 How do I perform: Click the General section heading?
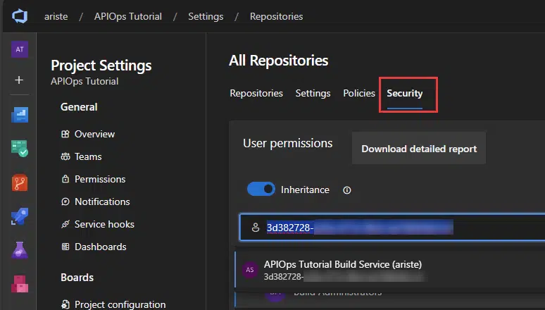tap(79, 107)
